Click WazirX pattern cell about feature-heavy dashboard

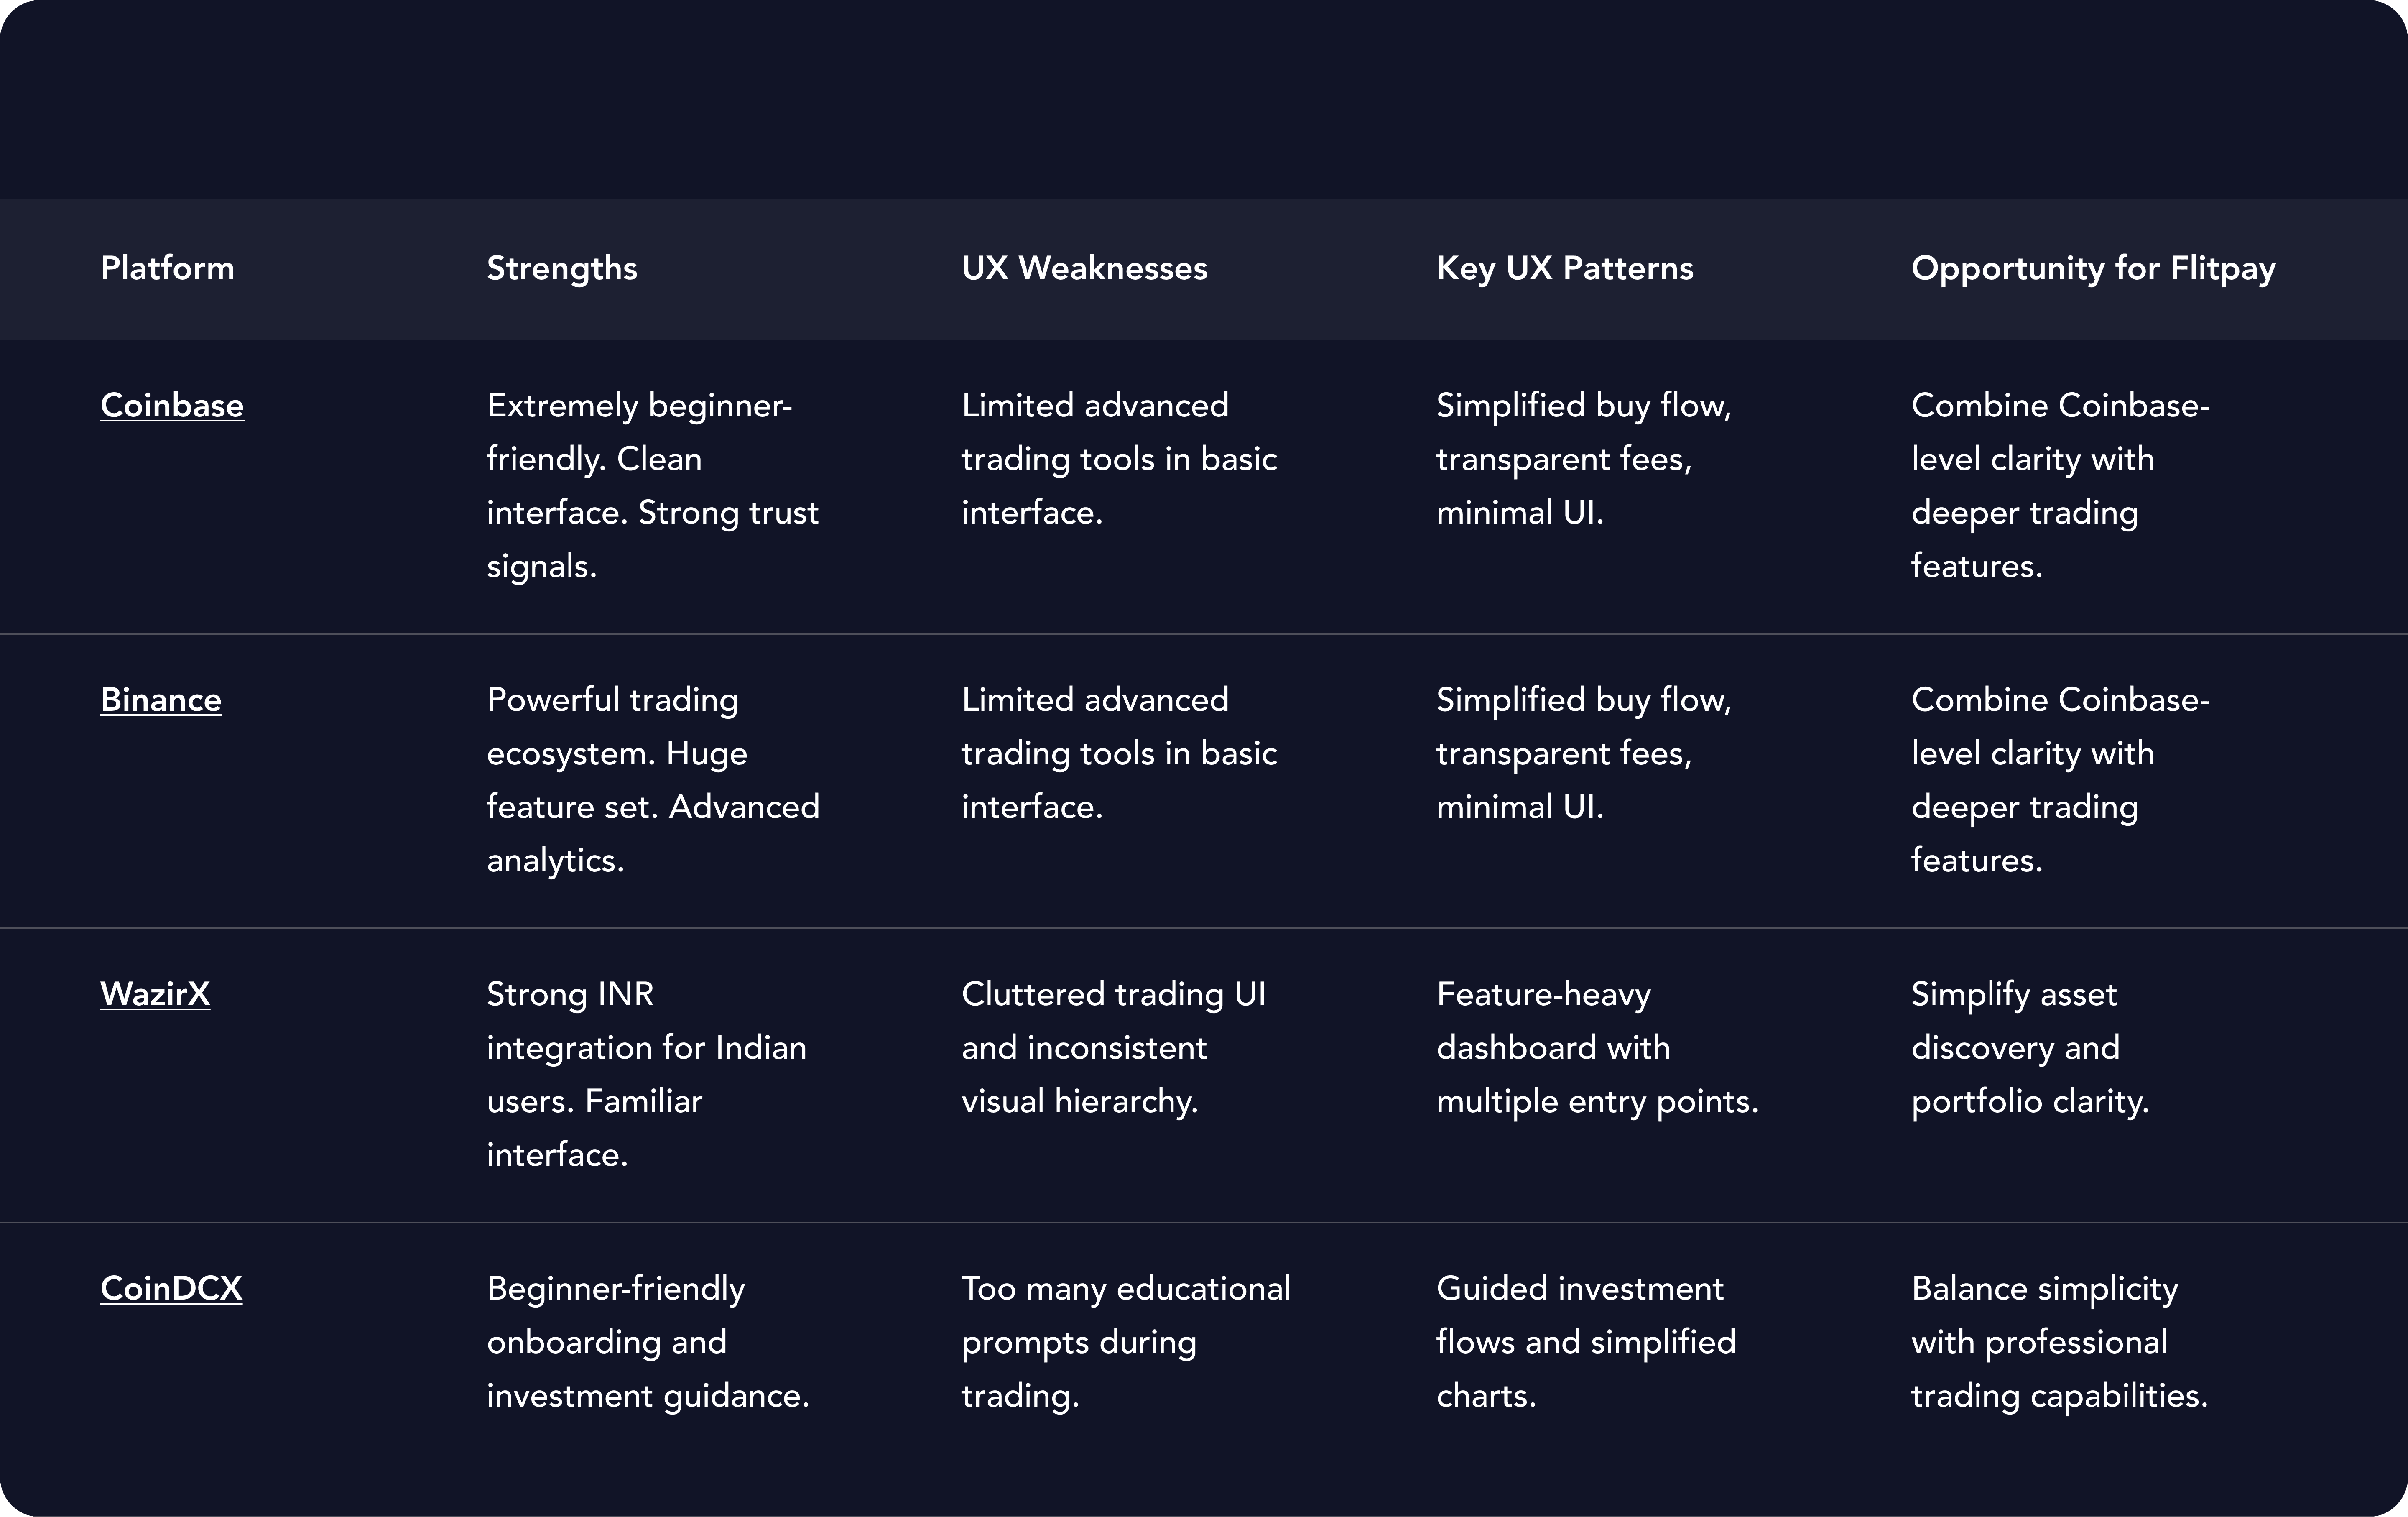pos(1597,1047)
